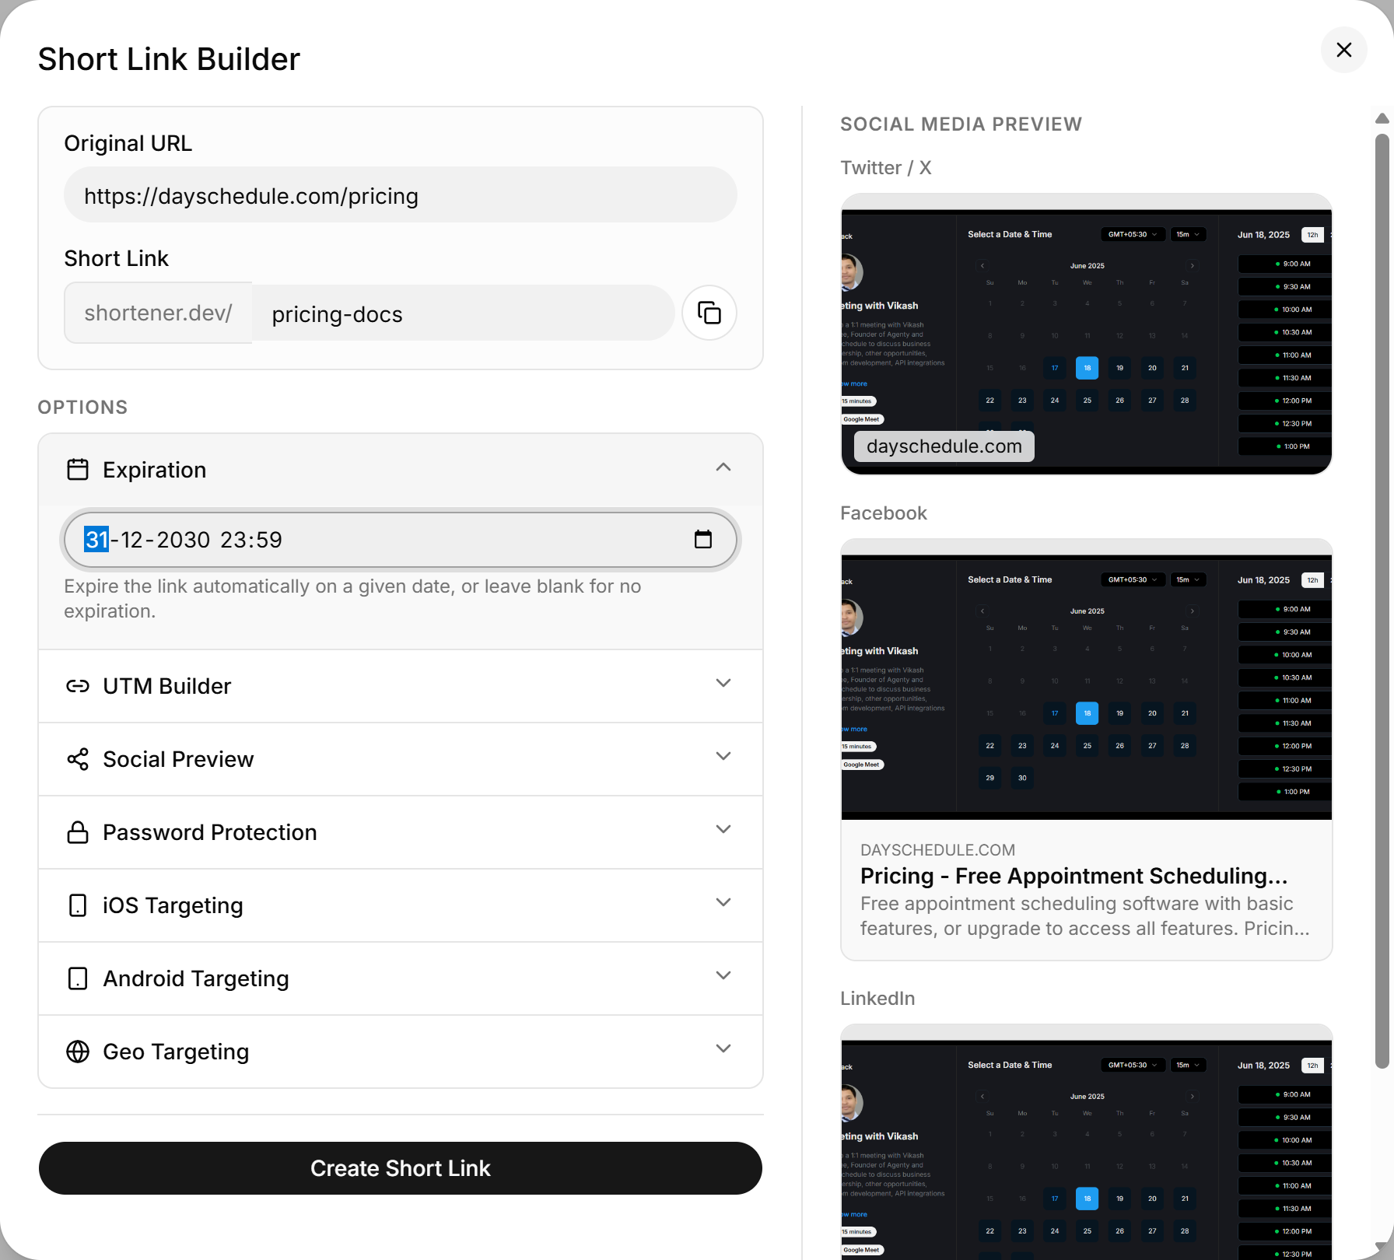Viewport: 1394px width, 1260px height.
Task: Click the share icon next to Social Preview
Action: click(x=78, y=759)
